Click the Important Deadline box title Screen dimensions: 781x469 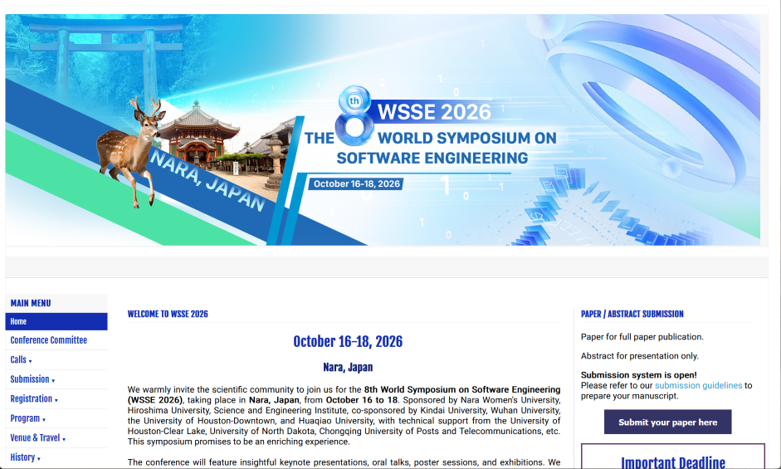coord(673,462)
